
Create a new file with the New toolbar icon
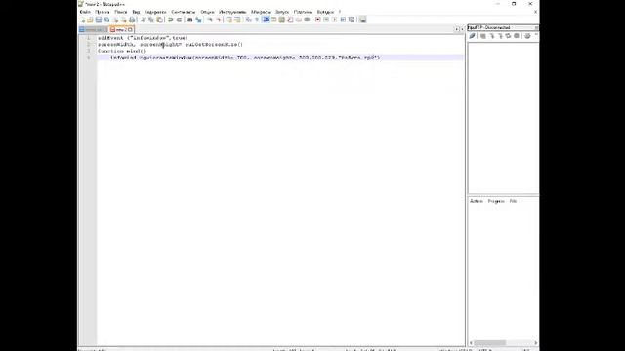coord(82,19)
